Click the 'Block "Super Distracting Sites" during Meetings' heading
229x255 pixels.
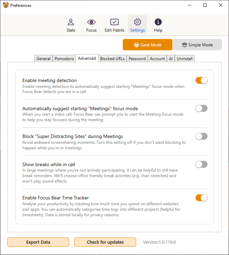click(73, 136)
